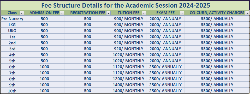Select the UKG row class cell
Screen dimensions: 250x94
tap(12, 31)
